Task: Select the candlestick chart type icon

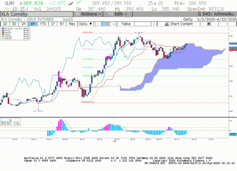Action: [105, 24]
